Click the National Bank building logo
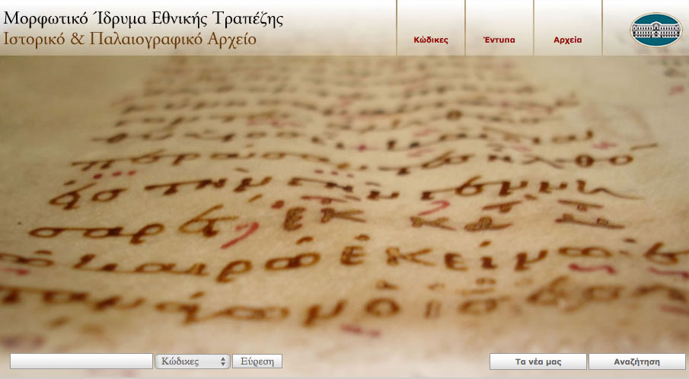The image size is (689, 379). (x=656, y=29)
